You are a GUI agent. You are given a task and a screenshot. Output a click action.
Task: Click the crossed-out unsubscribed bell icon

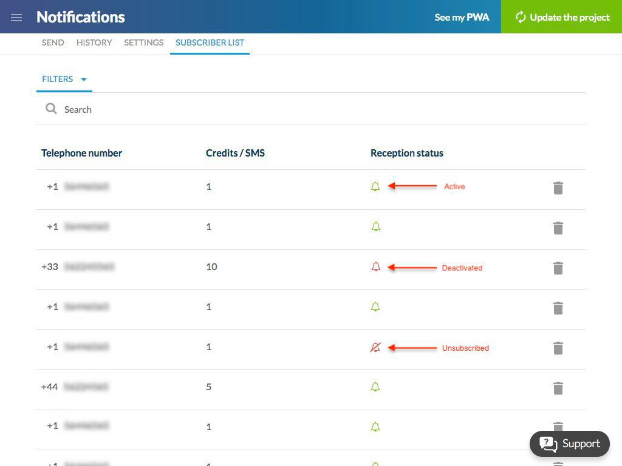(375, 347)
